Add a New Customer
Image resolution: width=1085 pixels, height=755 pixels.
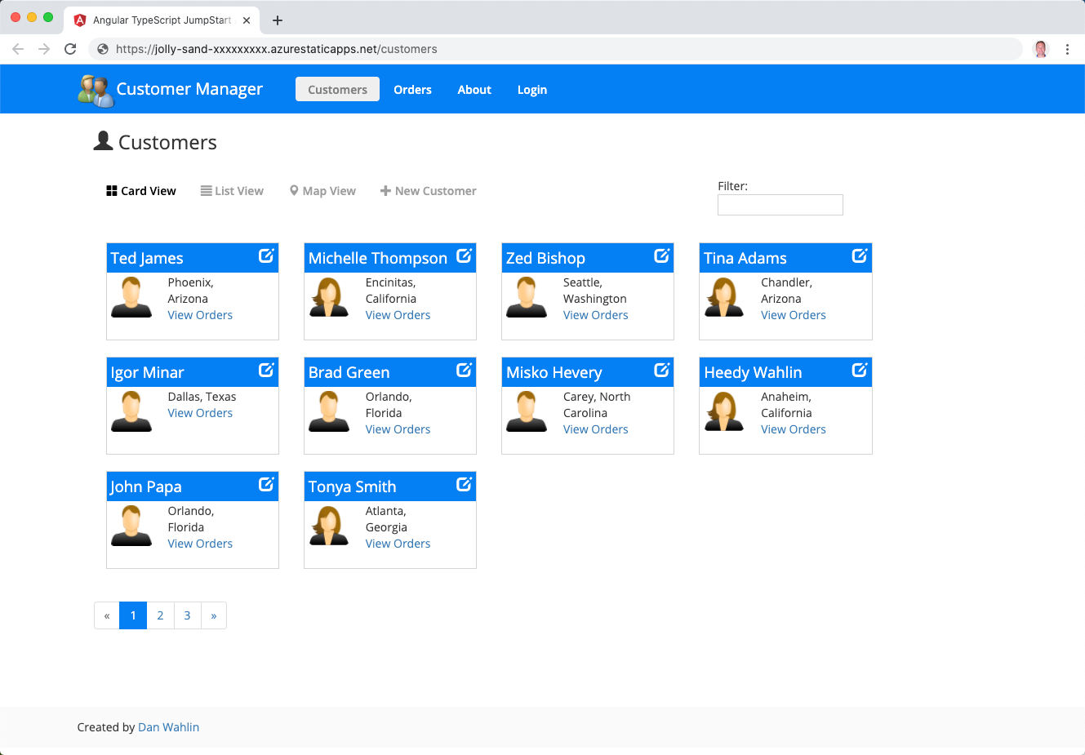click(x=428, y=190)
